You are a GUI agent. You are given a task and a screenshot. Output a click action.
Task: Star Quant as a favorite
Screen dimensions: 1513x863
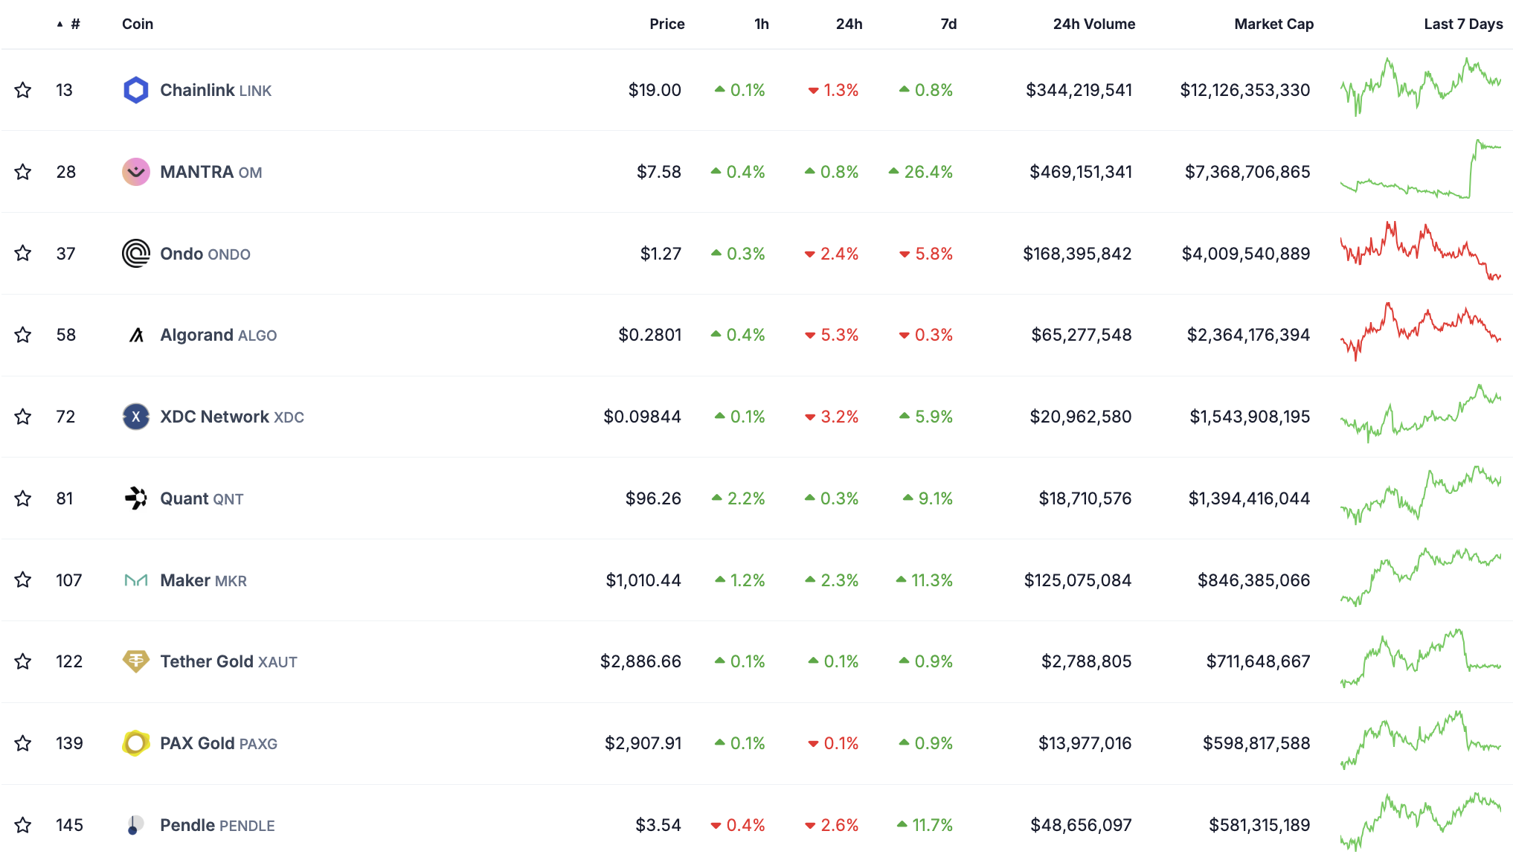coord(23,498)
